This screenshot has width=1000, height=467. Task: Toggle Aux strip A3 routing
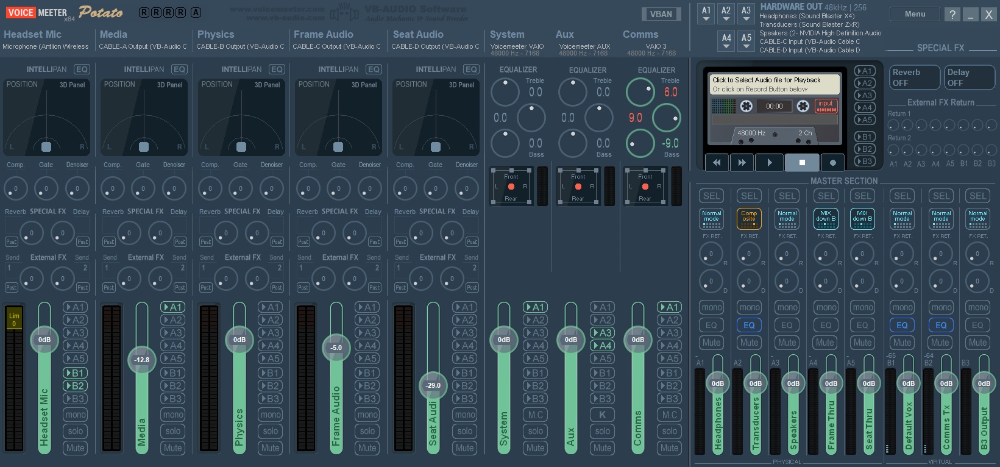coord(602,333)
